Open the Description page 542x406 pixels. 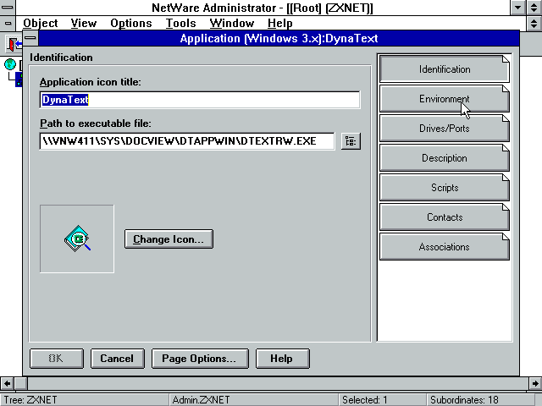[444, 158]
